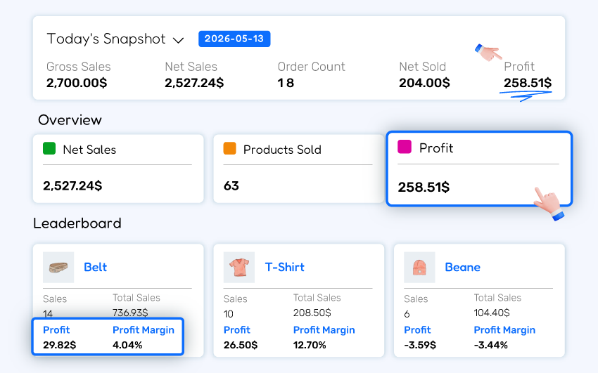The width and height of the screenshot is (598, 373).
Task: Click the Profit Margin label on Beane card
Action: (x=504, y=330)
